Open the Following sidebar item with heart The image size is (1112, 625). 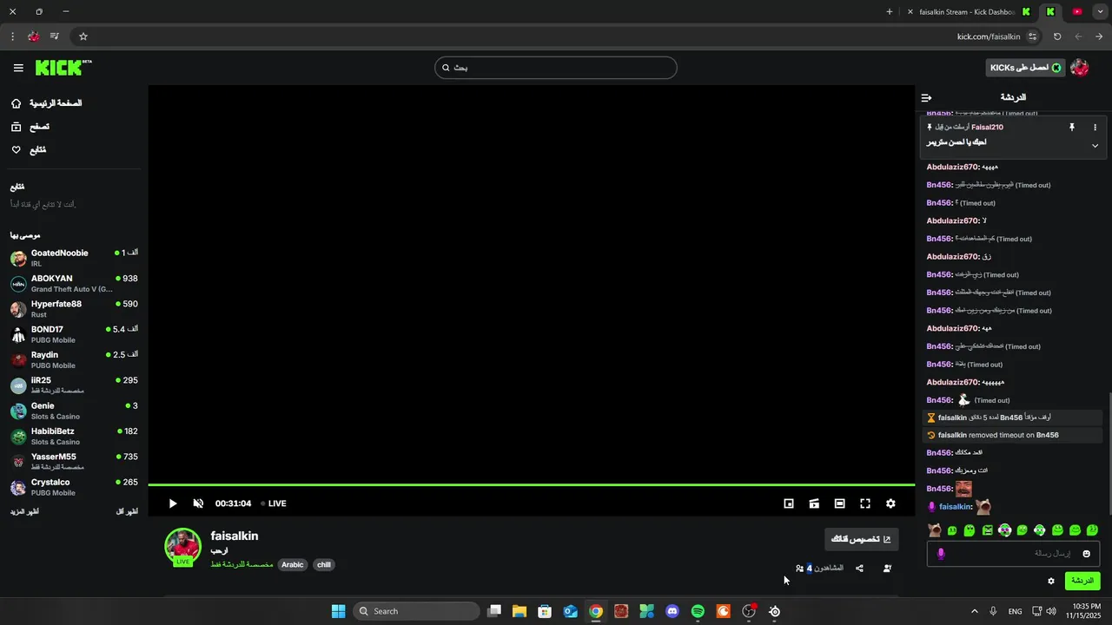point(29,150)
